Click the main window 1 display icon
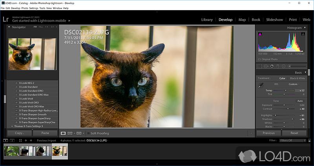The width and height of the screenshot is (314, 166). pyautogui.click(x=5, y=140)
